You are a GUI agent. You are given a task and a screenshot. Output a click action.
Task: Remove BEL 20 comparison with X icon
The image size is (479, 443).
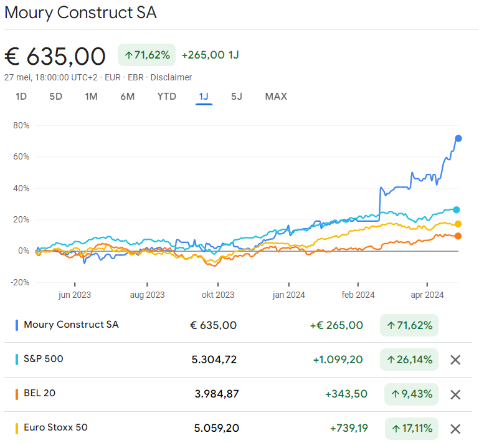pyautogui.click(x=455, y=394)
